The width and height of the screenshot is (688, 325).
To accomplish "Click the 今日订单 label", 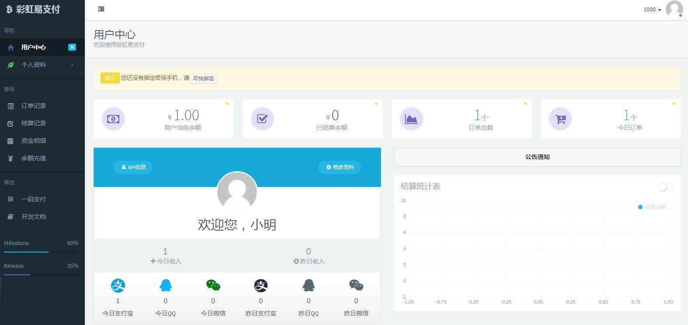I will coord(630,128).
